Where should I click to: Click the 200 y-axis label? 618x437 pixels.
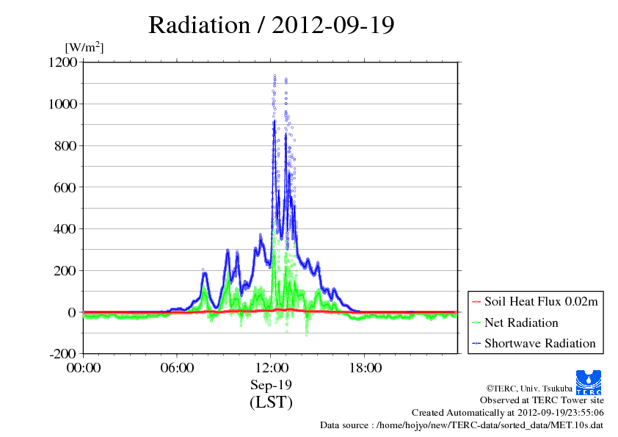65,270
